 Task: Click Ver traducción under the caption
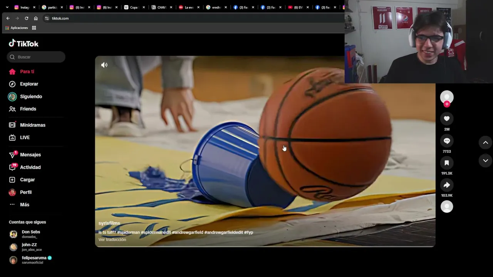(x=112, y=240)
